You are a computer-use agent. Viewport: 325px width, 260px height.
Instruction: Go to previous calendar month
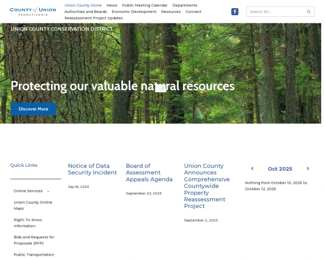tap(252, 168)
